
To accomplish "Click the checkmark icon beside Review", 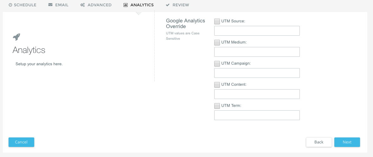I will click(x=168, y=5).
